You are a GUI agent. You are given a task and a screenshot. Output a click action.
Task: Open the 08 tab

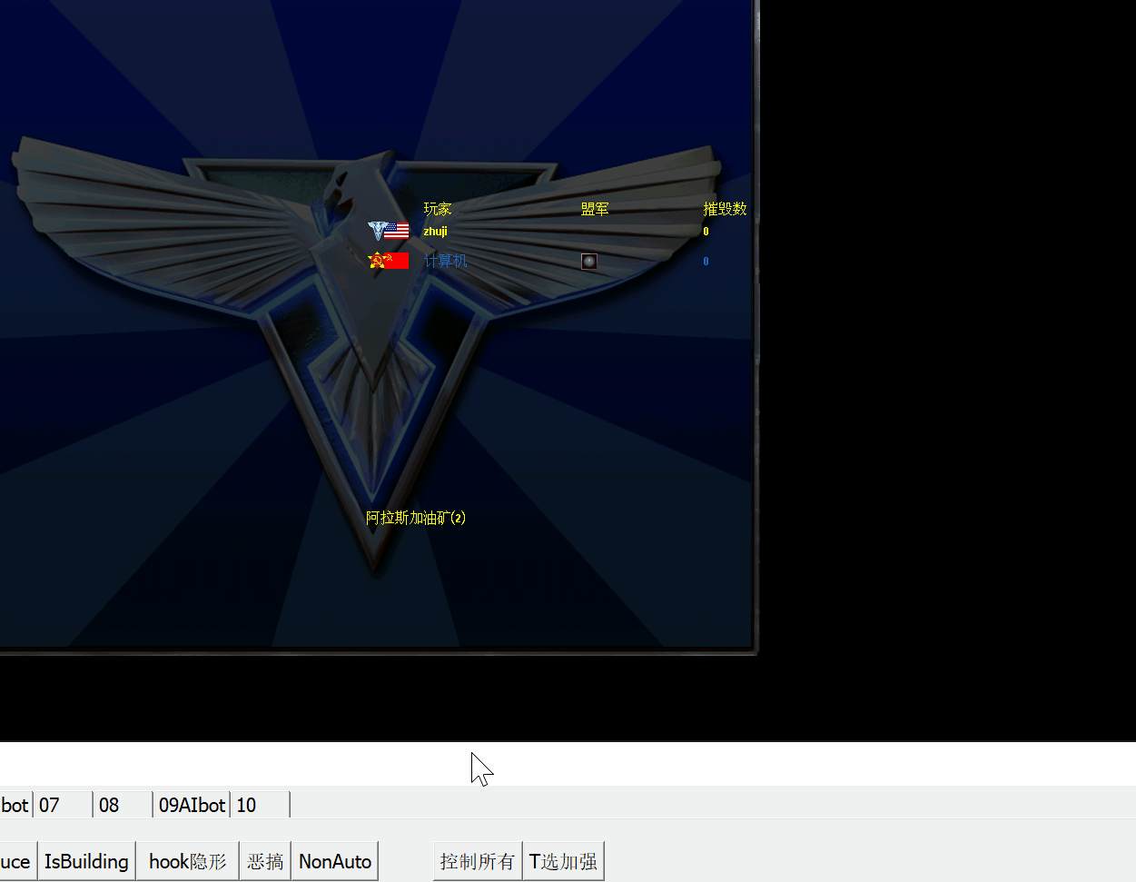(123, 805)
